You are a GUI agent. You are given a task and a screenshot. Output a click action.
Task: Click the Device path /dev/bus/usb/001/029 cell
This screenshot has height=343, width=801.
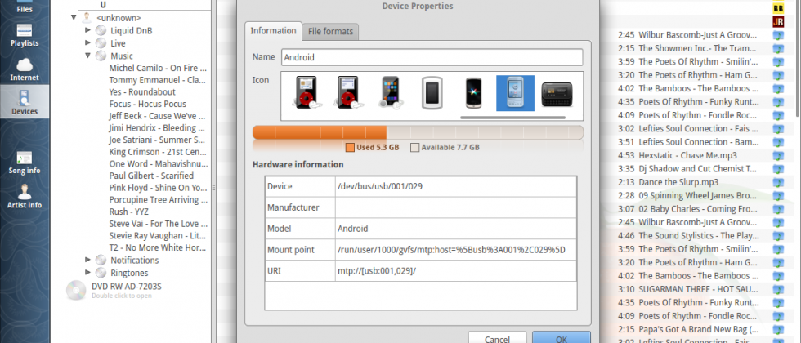(456, 186)
